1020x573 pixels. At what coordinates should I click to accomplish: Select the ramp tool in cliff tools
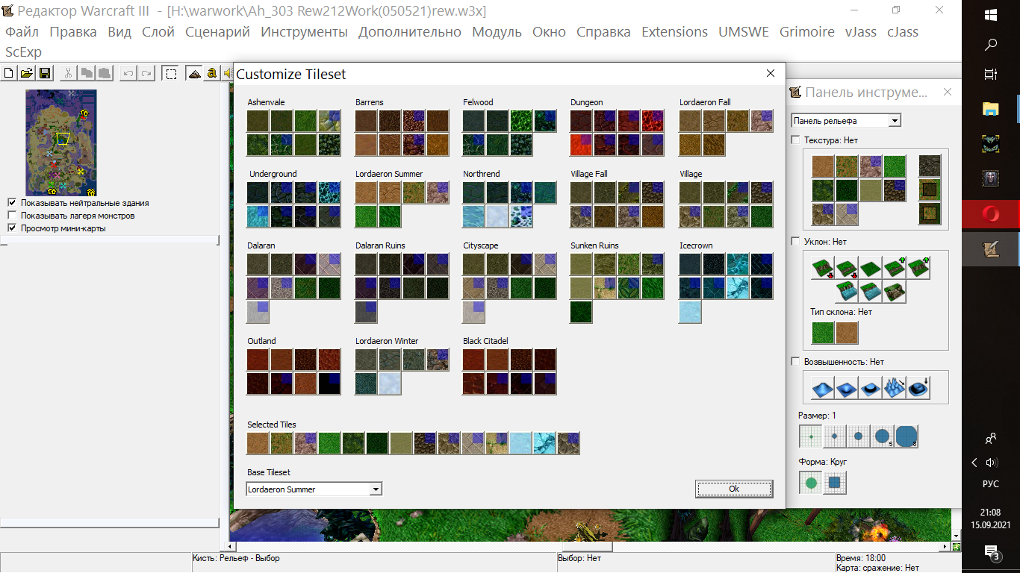tap(895, 292)
